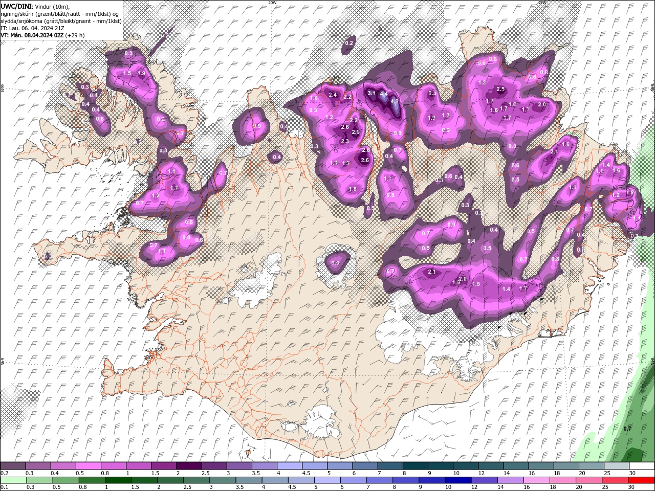Viewport: 655px width, 491px height.
Task: Click the pale green rain swatch starting at 0.1
Action: 13,480
